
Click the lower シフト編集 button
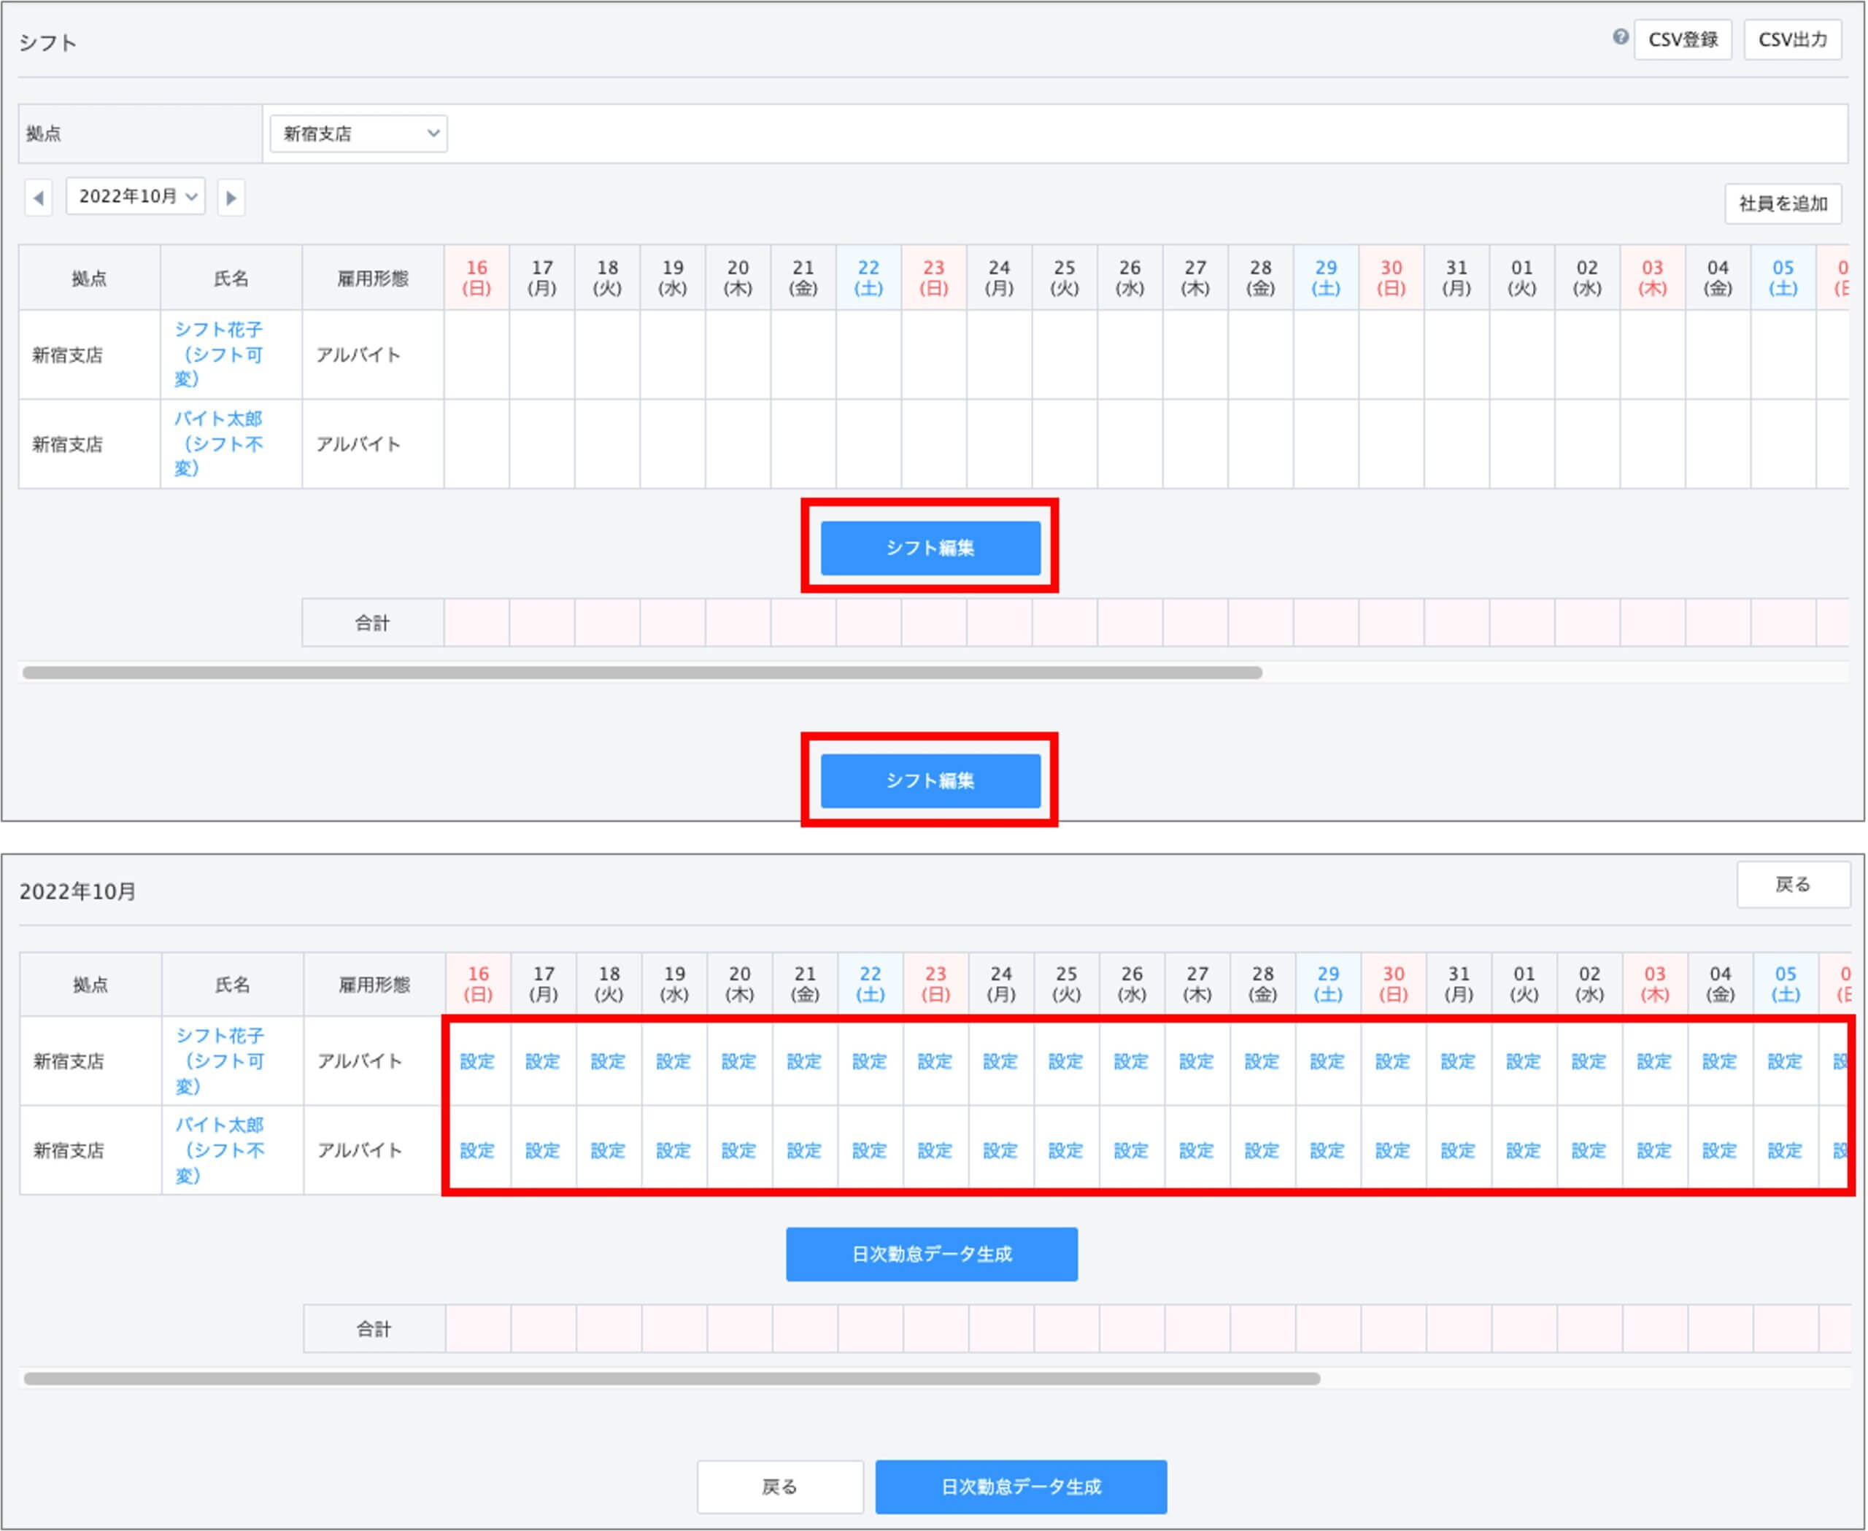click(930, 780)
